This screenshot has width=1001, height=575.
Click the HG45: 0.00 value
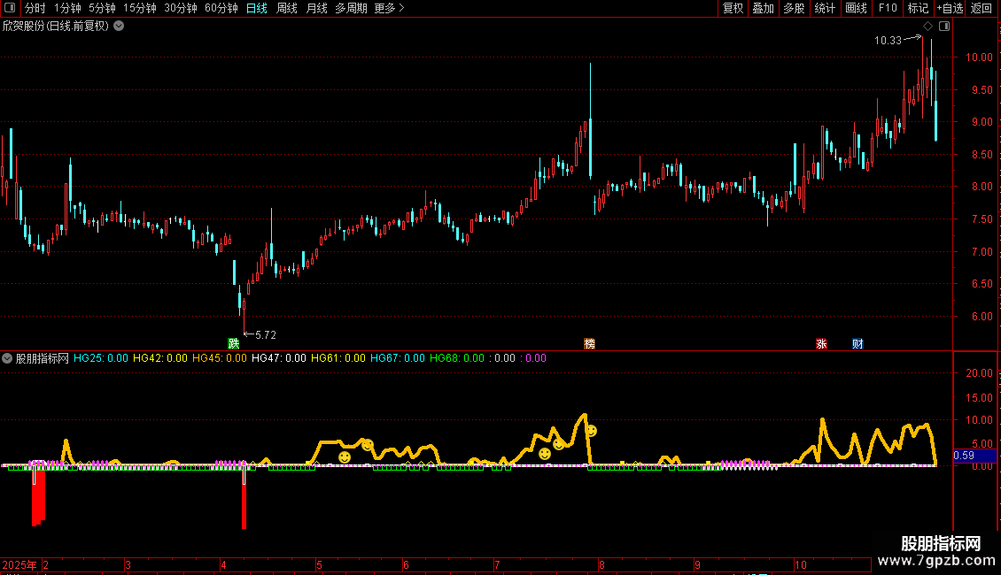tap(220, 358)
